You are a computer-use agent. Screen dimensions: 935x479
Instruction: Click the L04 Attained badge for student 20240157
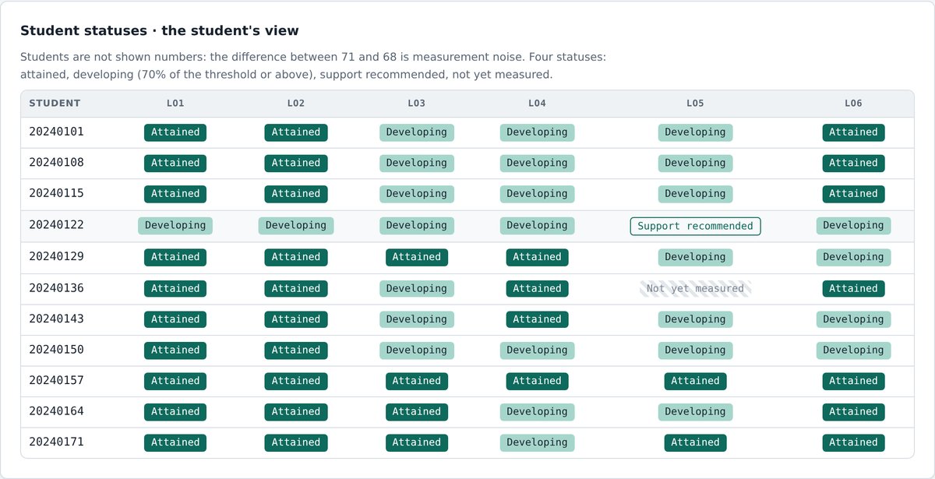click(537, 381)
